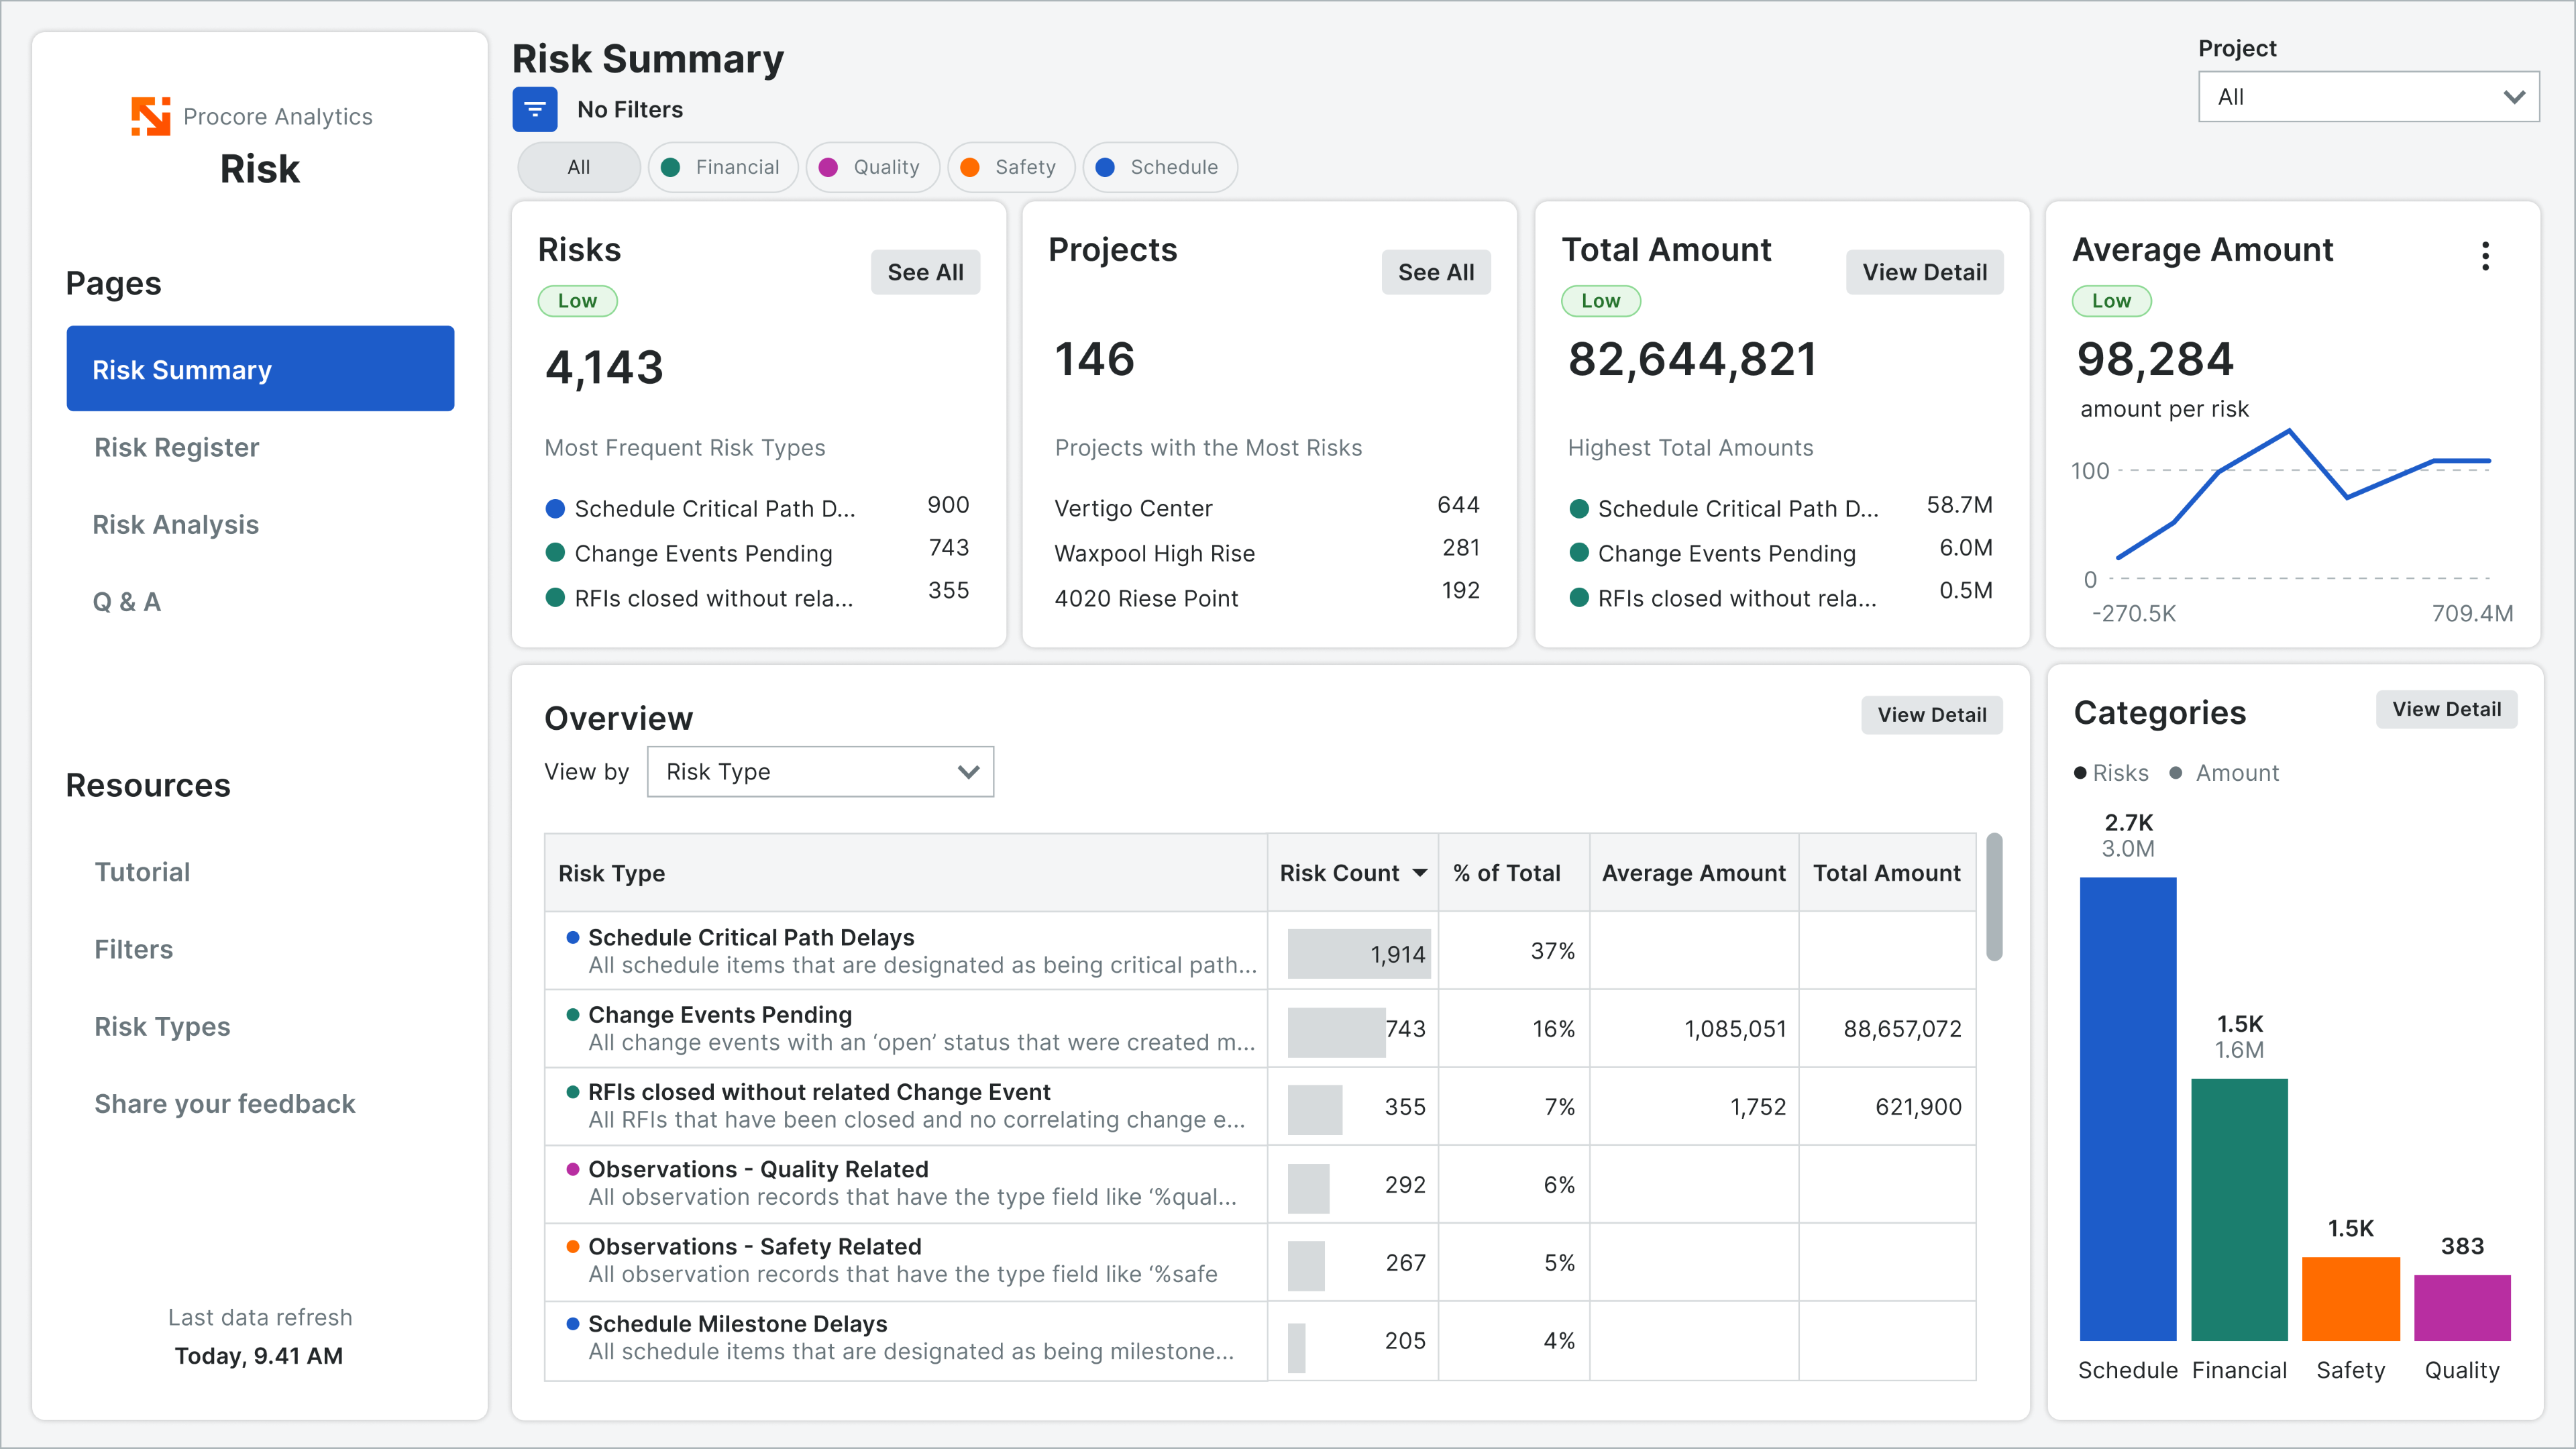
Task: Open the Average Amount three-dot menu
Action: (x=2485, y=257)
